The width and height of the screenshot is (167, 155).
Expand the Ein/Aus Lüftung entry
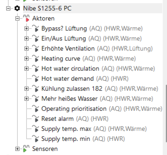[26, 38]
